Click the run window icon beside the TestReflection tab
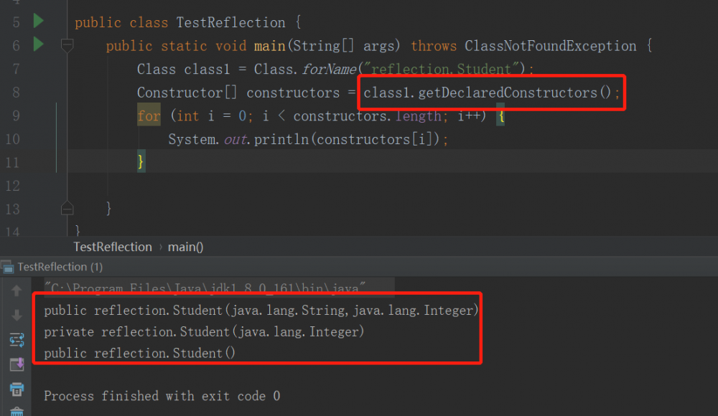Viewport: 718px width, 416px height. [8, 267]
